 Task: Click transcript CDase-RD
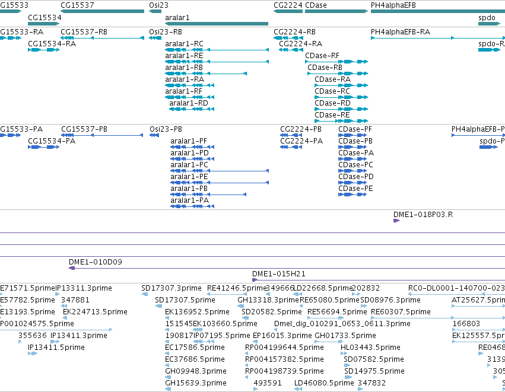[341, 110]
